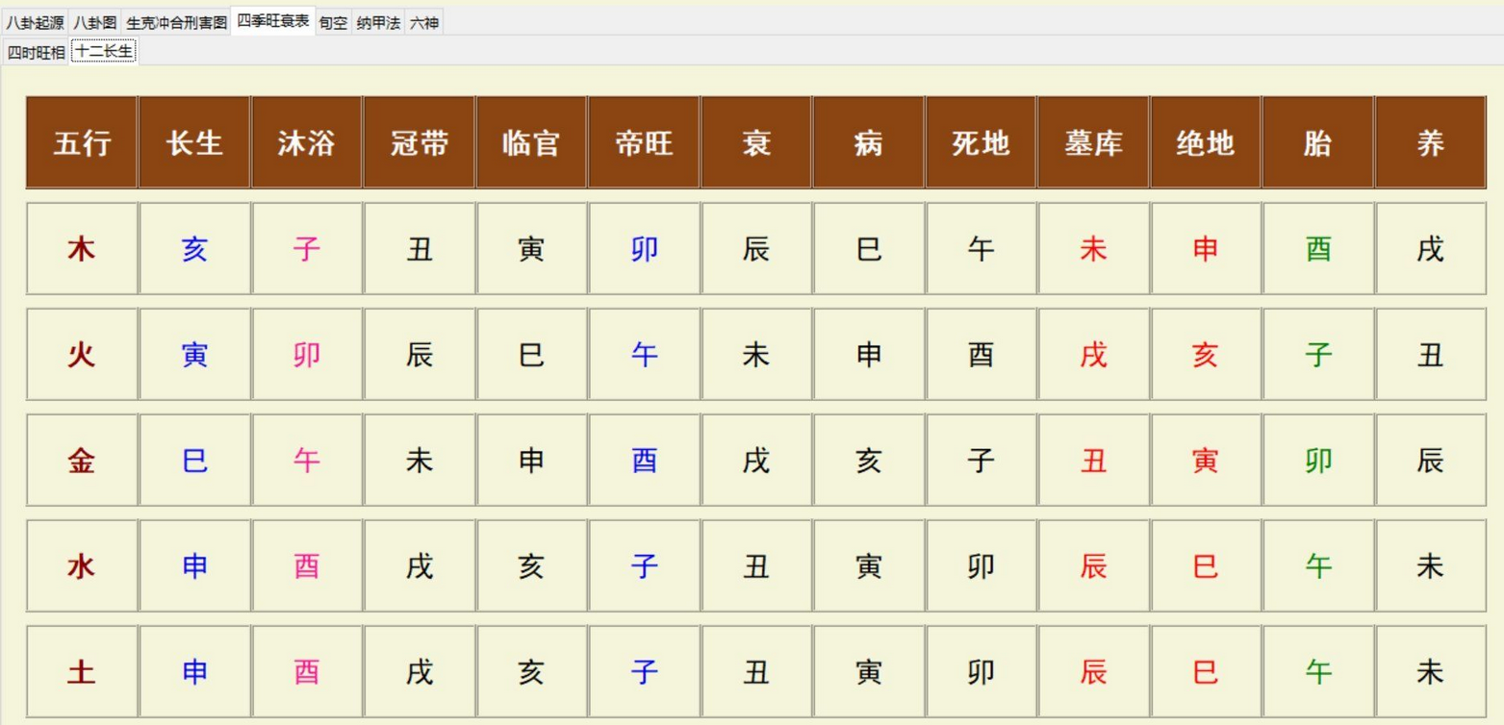Open the 六神 tab
This screenshot has height=725, width=1504.
tap(425, 18)
